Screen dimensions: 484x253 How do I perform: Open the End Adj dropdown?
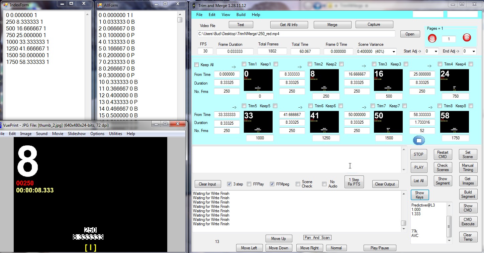click(474, 51)
